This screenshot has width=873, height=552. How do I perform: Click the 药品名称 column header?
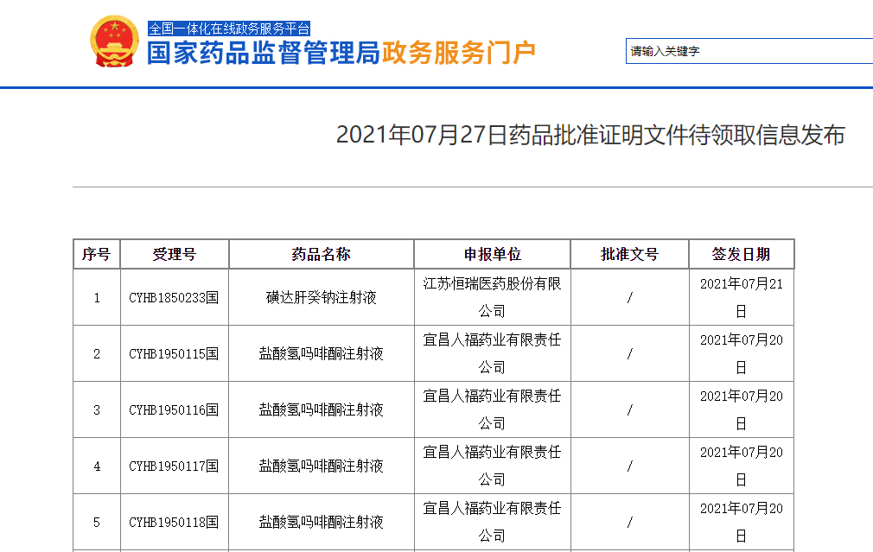(x=322, y=254)
